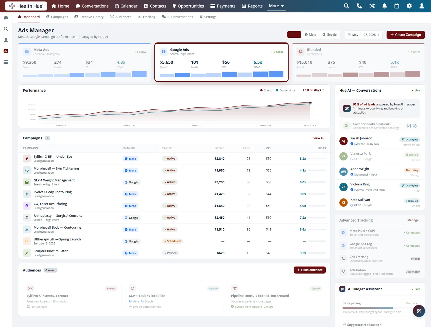Click the GLP-1 Weight Management scale icon

point(27,182)
